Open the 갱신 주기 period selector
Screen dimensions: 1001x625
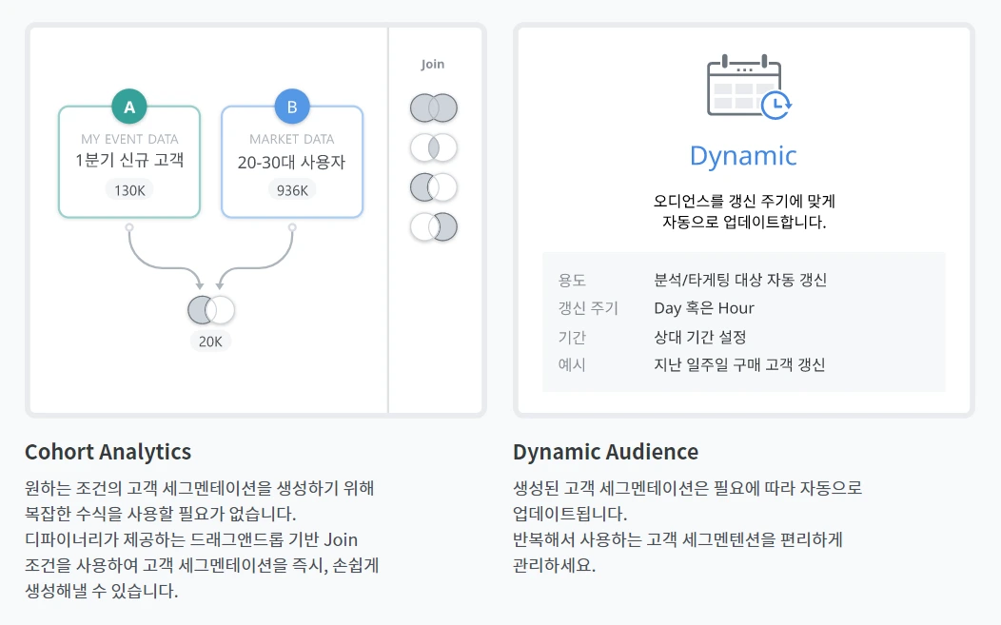point(581,308)
